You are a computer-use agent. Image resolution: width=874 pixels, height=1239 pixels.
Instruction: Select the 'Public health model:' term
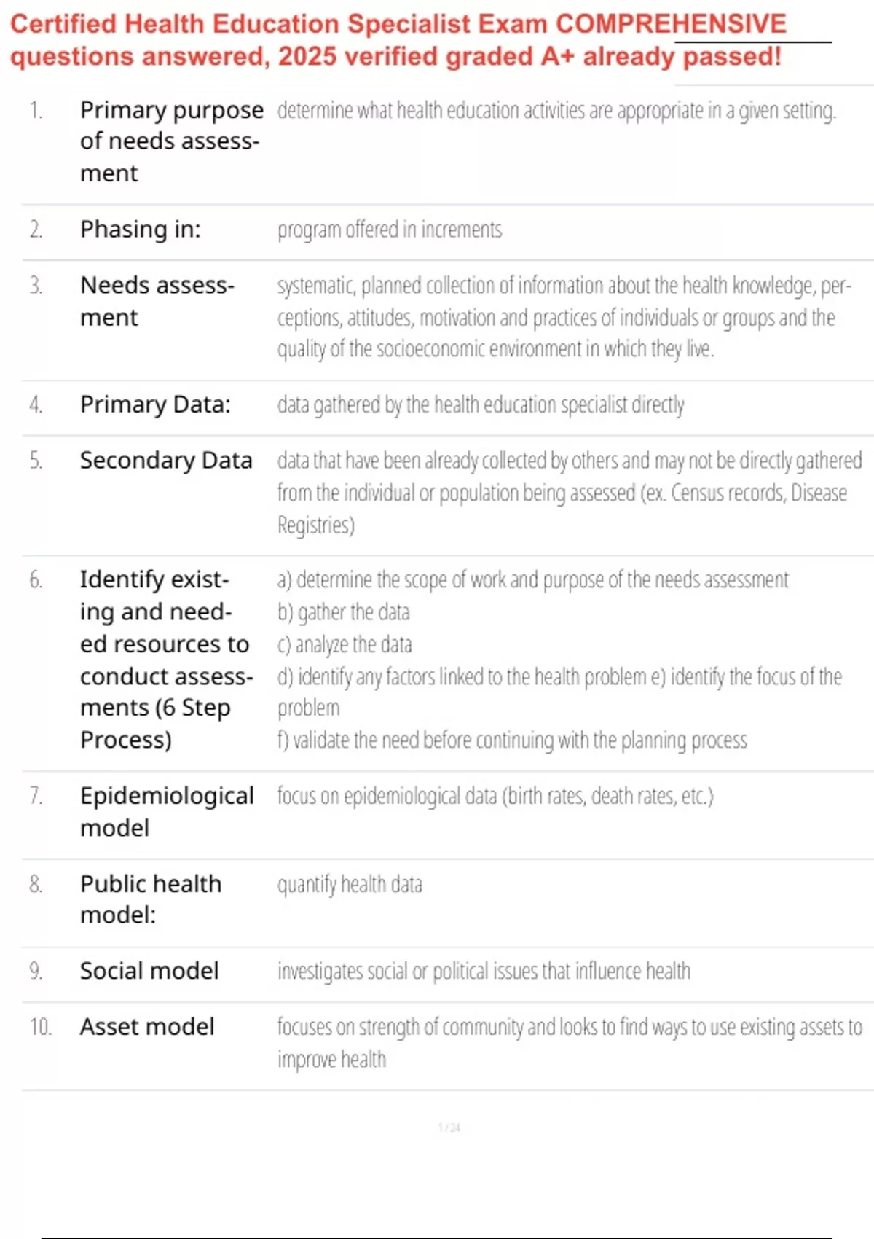coord(151,899)
